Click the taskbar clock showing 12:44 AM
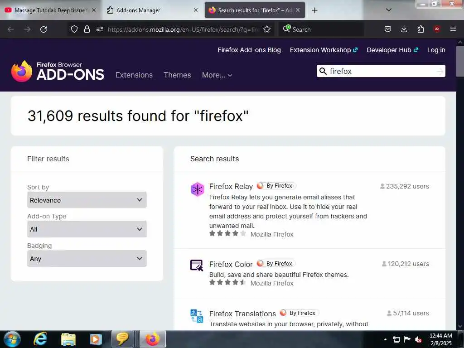This screenshot has width=464, height=348. pos(441,339)
